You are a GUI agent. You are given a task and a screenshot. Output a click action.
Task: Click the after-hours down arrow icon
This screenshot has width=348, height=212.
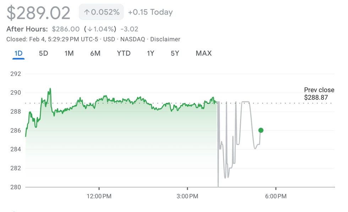pyautogui.click(x=89, y=29)
